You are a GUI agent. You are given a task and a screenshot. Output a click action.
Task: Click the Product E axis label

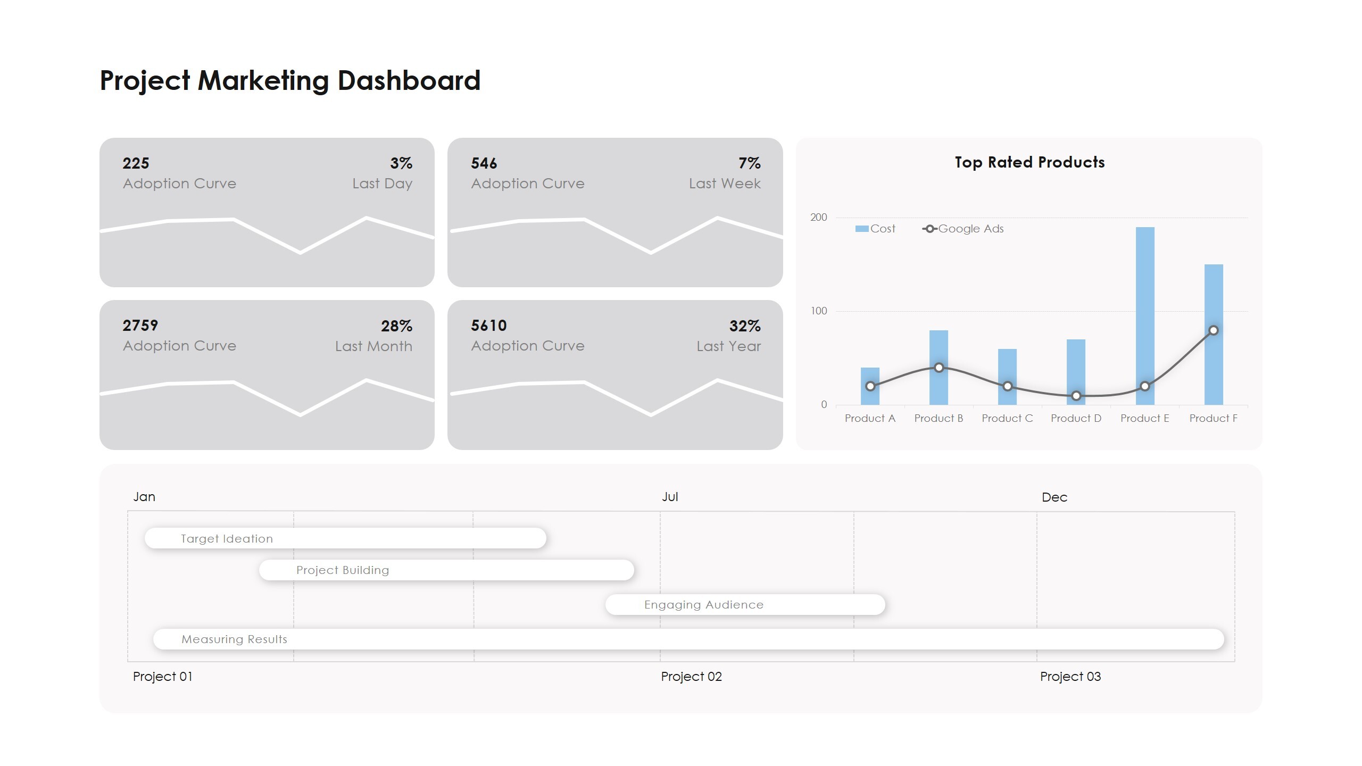pyautogui.click(x=1145, y=419)
